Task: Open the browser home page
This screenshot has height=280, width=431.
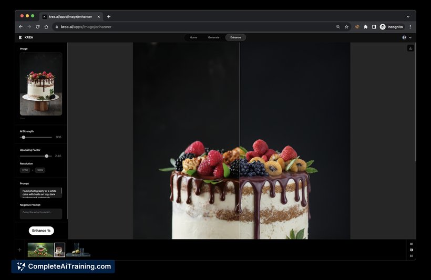Action: [x=46, y=27]
